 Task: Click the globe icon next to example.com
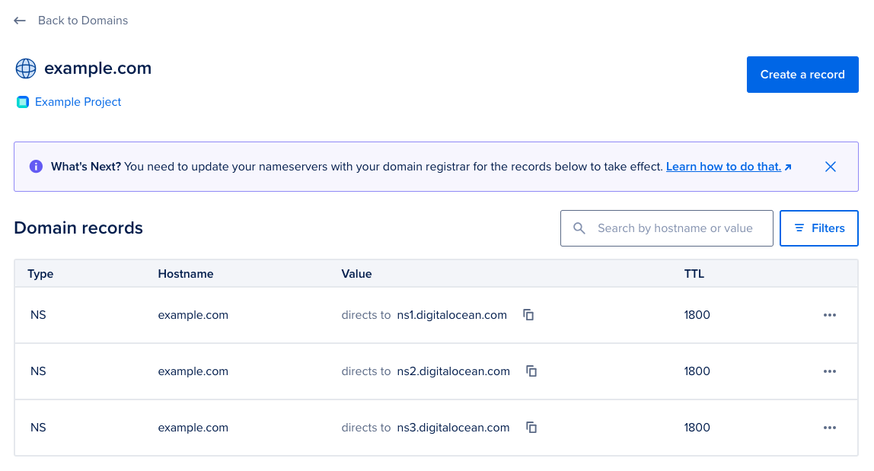coord(25,68)
